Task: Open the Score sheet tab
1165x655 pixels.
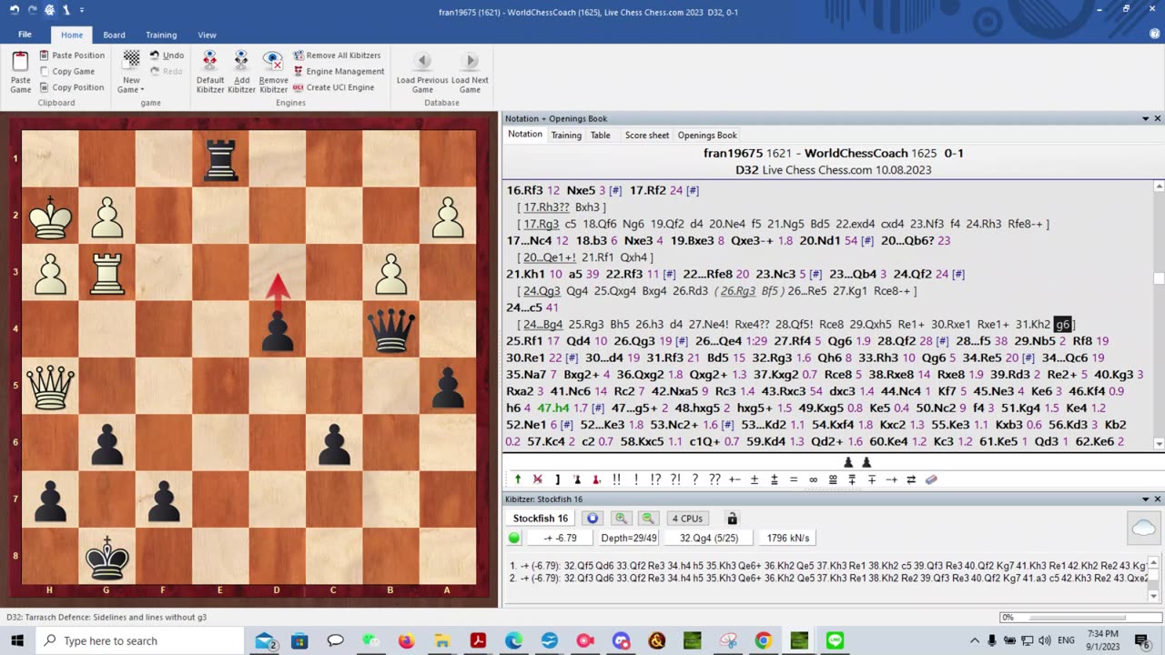Action: tap(647, 135)
